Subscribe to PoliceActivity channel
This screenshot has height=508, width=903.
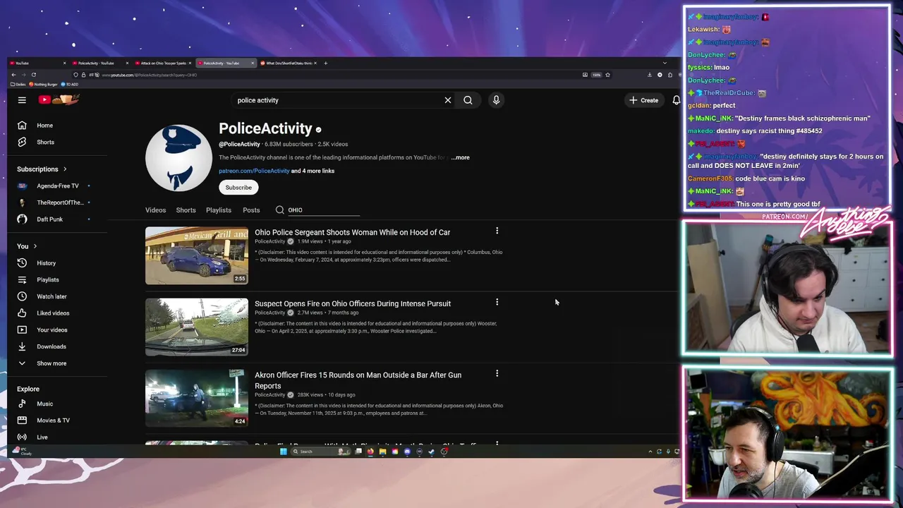coord(238,188)
